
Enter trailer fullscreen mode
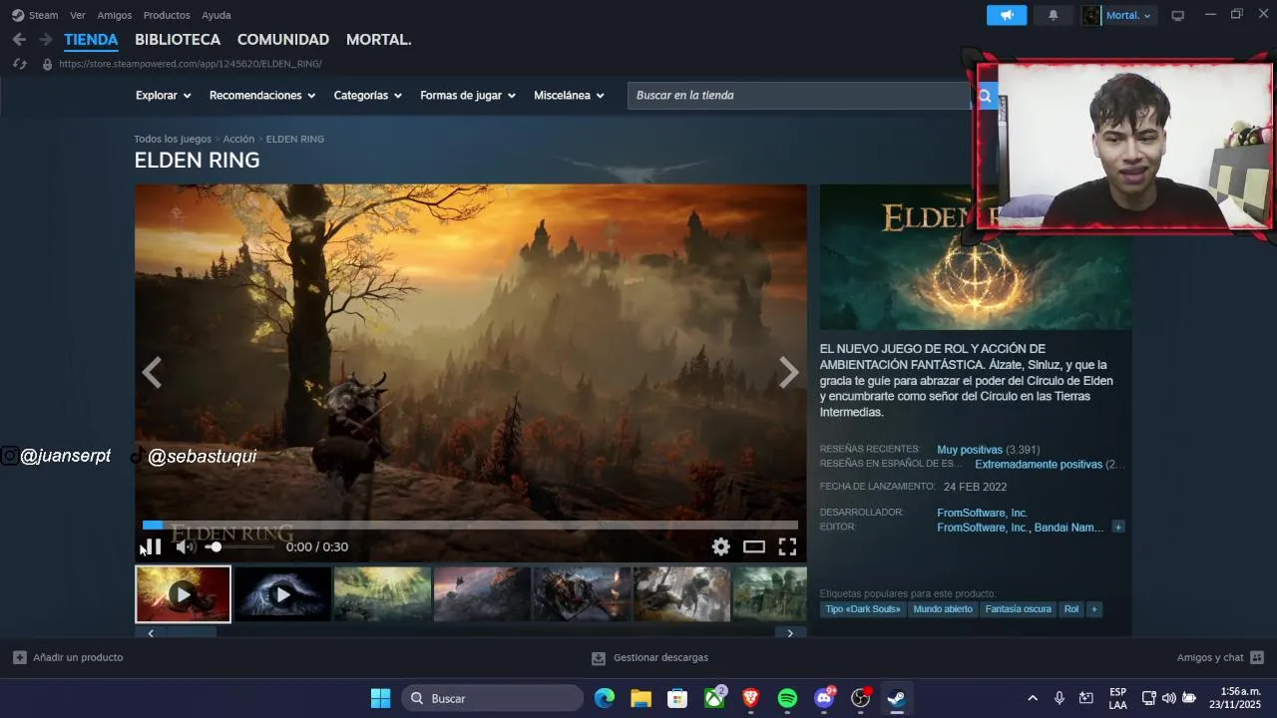787,546
